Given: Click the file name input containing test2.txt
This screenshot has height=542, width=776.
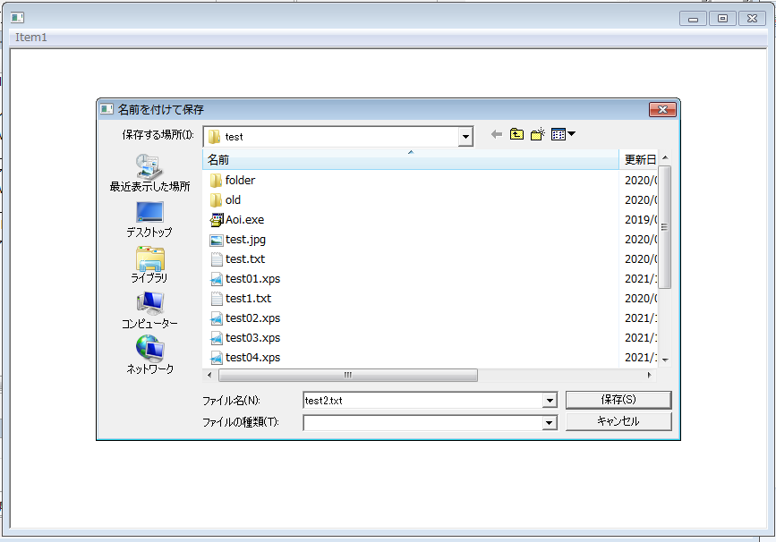Looking at the screenshot, I should [x=423, y=400].
